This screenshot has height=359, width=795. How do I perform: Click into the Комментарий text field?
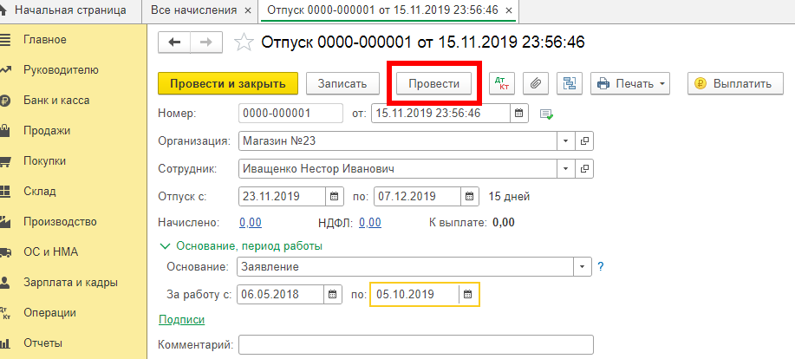tap(415, 346)
